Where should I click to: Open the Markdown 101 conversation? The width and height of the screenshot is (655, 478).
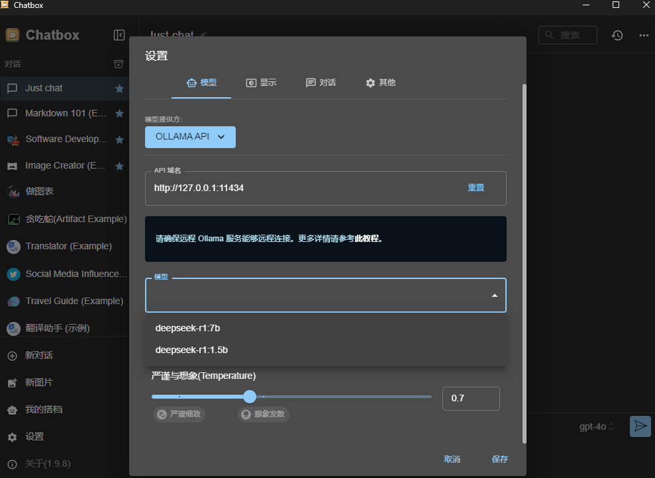(x=64, y=114)
